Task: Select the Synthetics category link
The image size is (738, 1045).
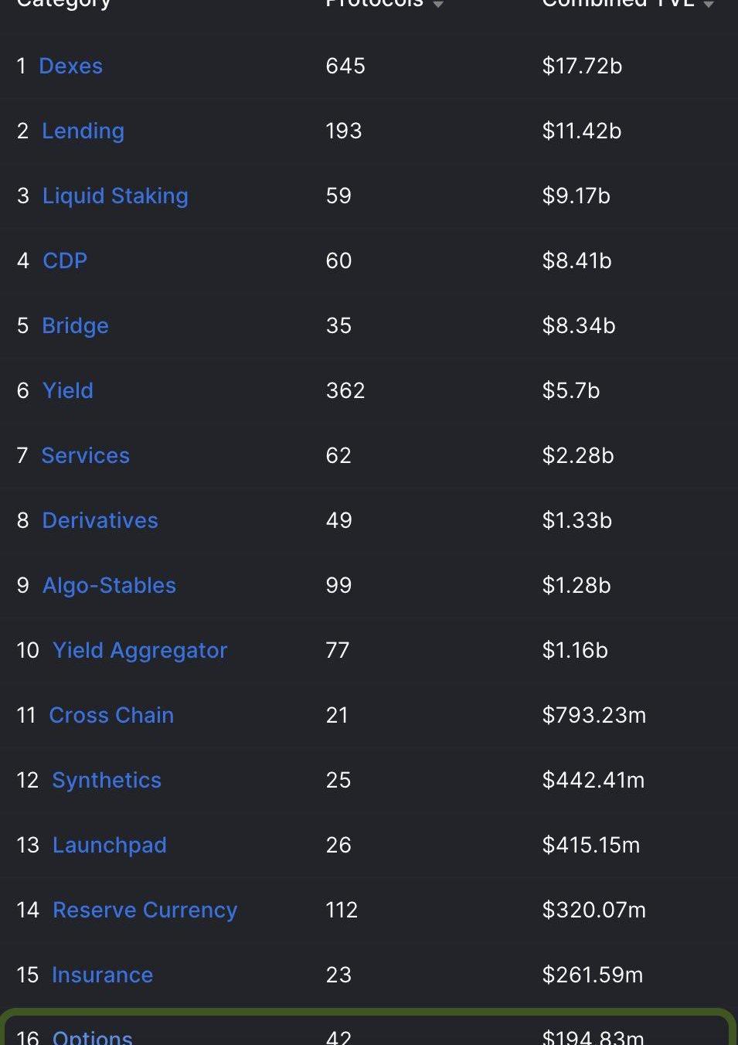Action: pyautogui.click(x=107, y=781)
